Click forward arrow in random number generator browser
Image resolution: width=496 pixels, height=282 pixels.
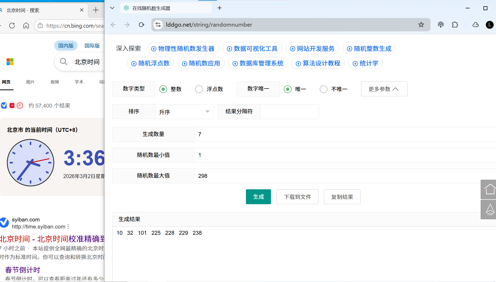pos(127,25)
